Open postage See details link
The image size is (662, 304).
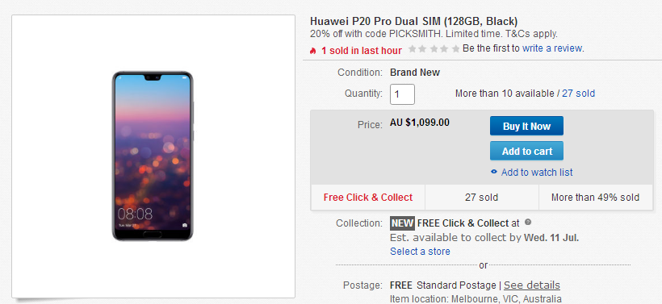click(532, 285)
